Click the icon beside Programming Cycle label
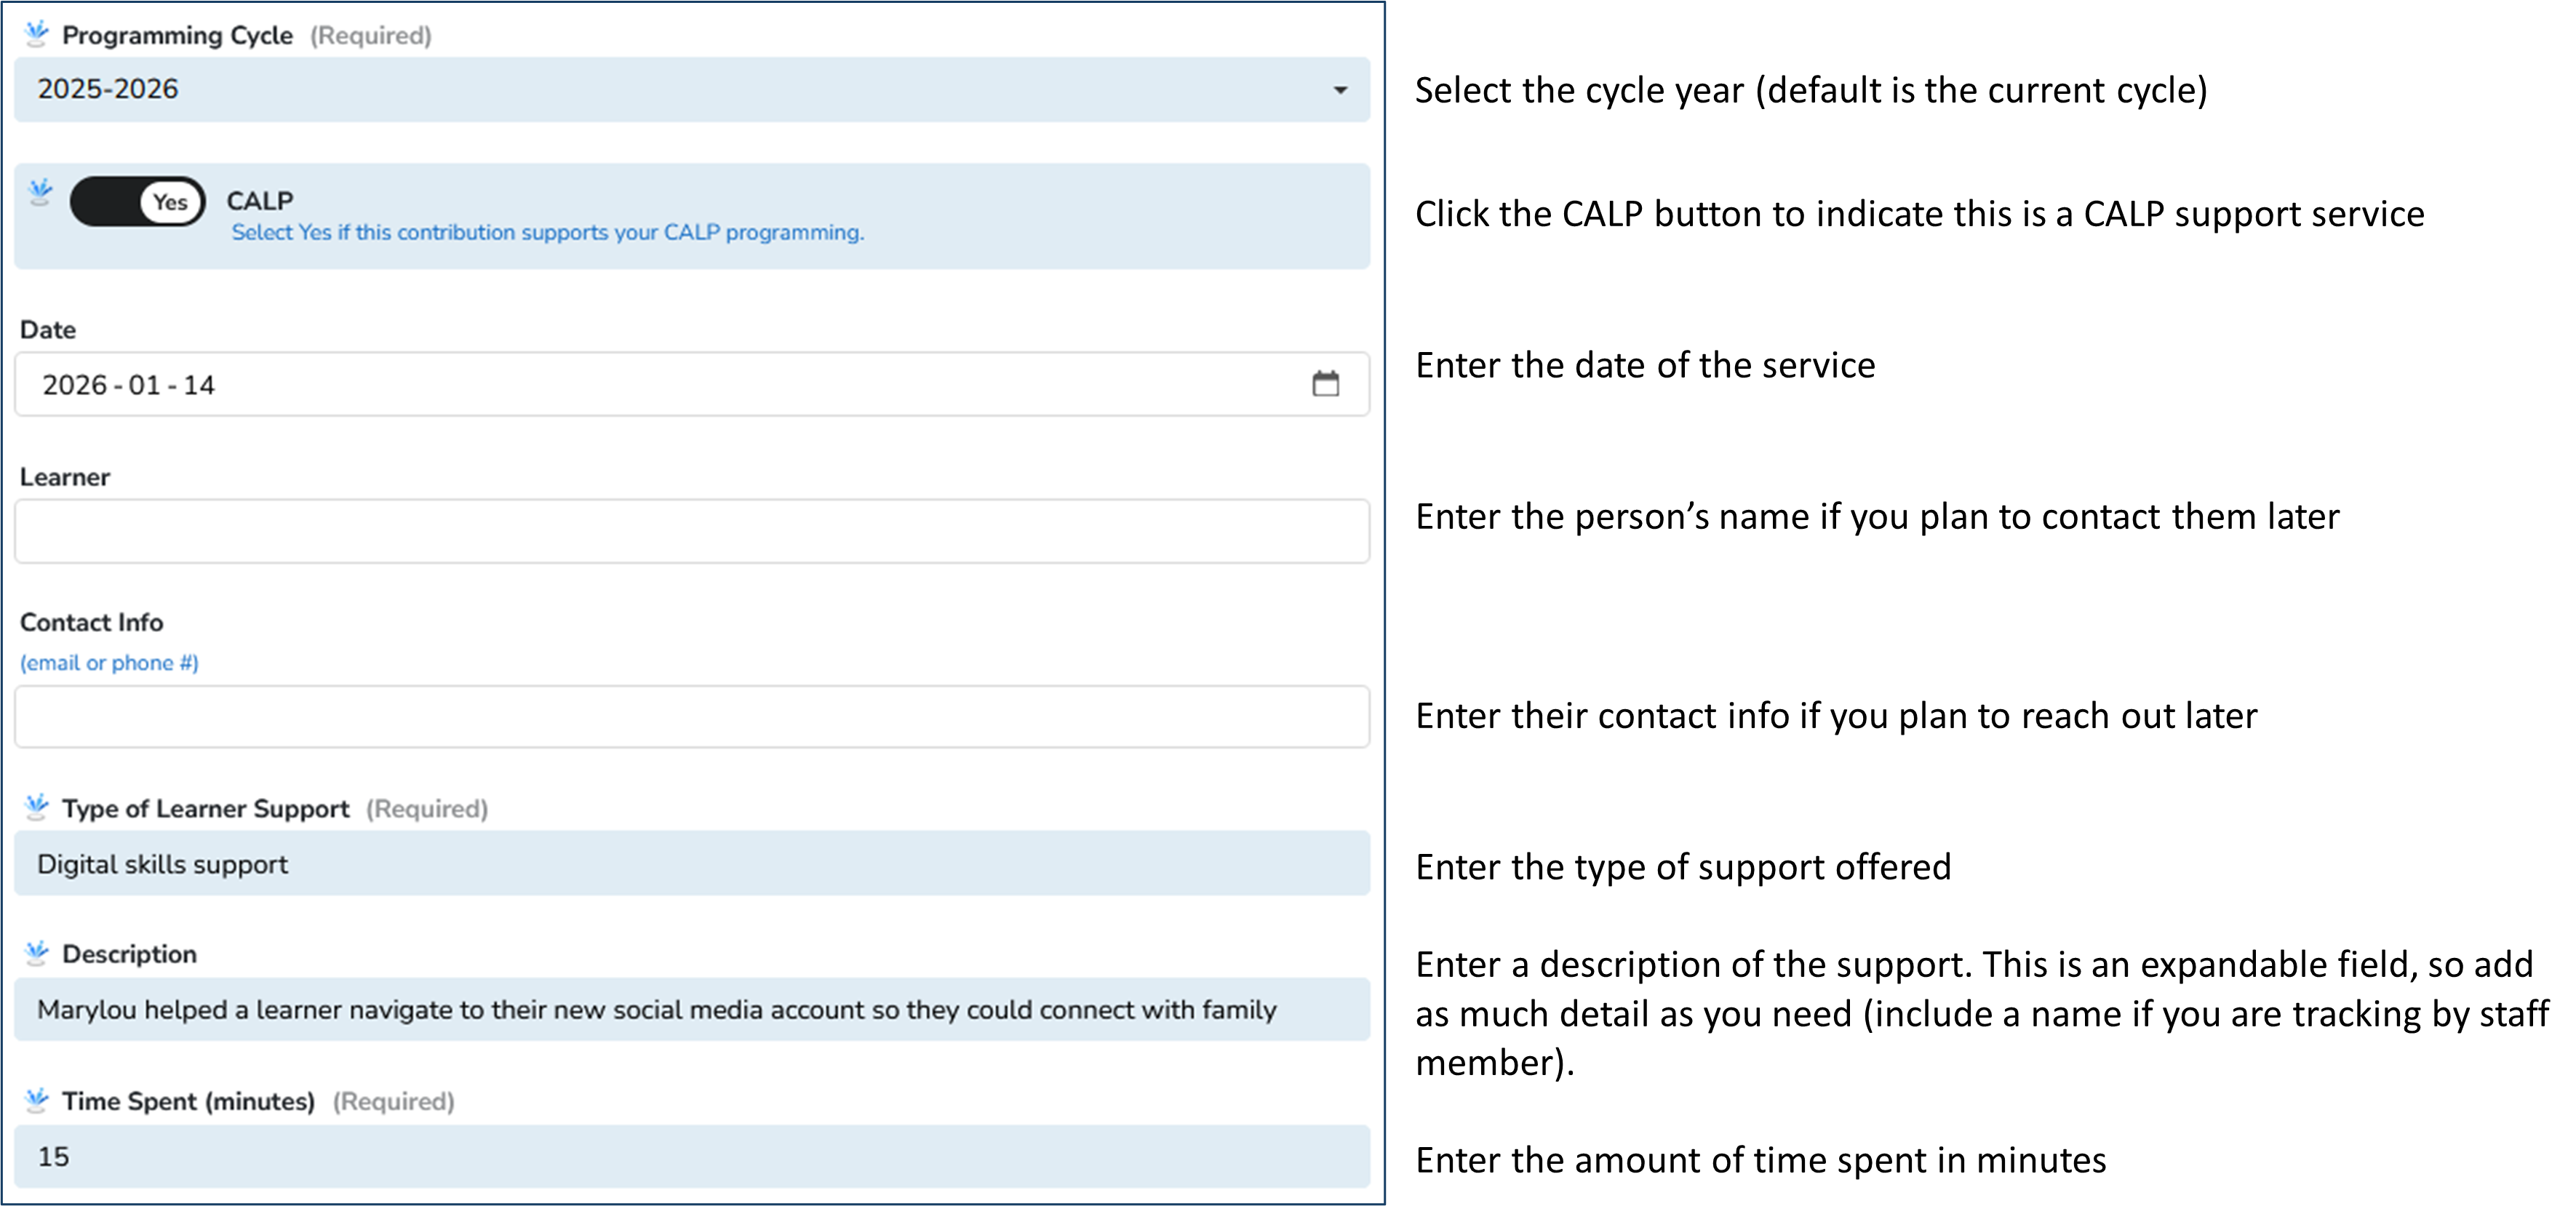The height and width of the screenshot is (1206, 2576). pyautogui.click(x=37, y=34)
